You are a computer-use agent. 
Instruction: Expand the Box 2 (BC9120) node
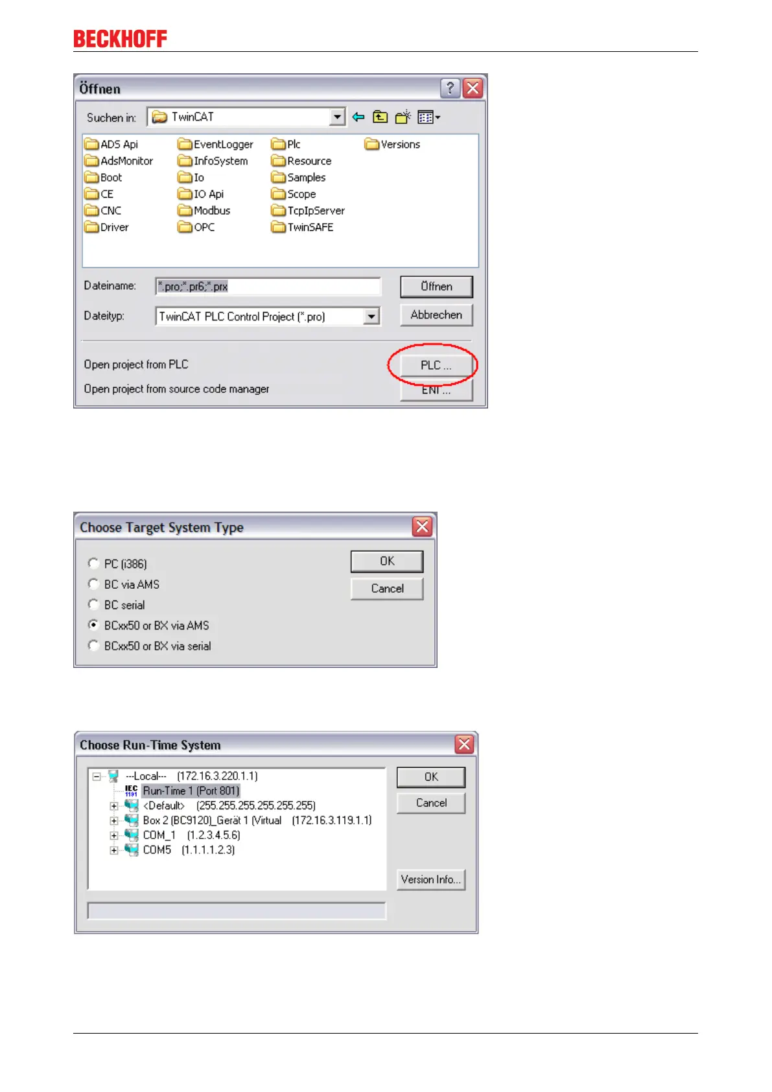coord(114,821)
